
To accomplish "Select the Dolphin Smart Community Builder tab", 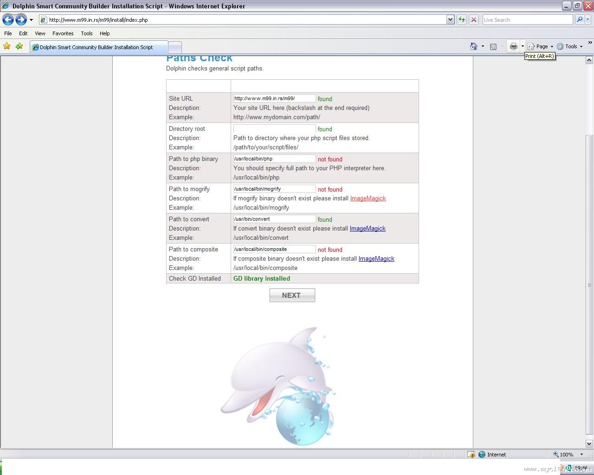I will click(98, 47).
